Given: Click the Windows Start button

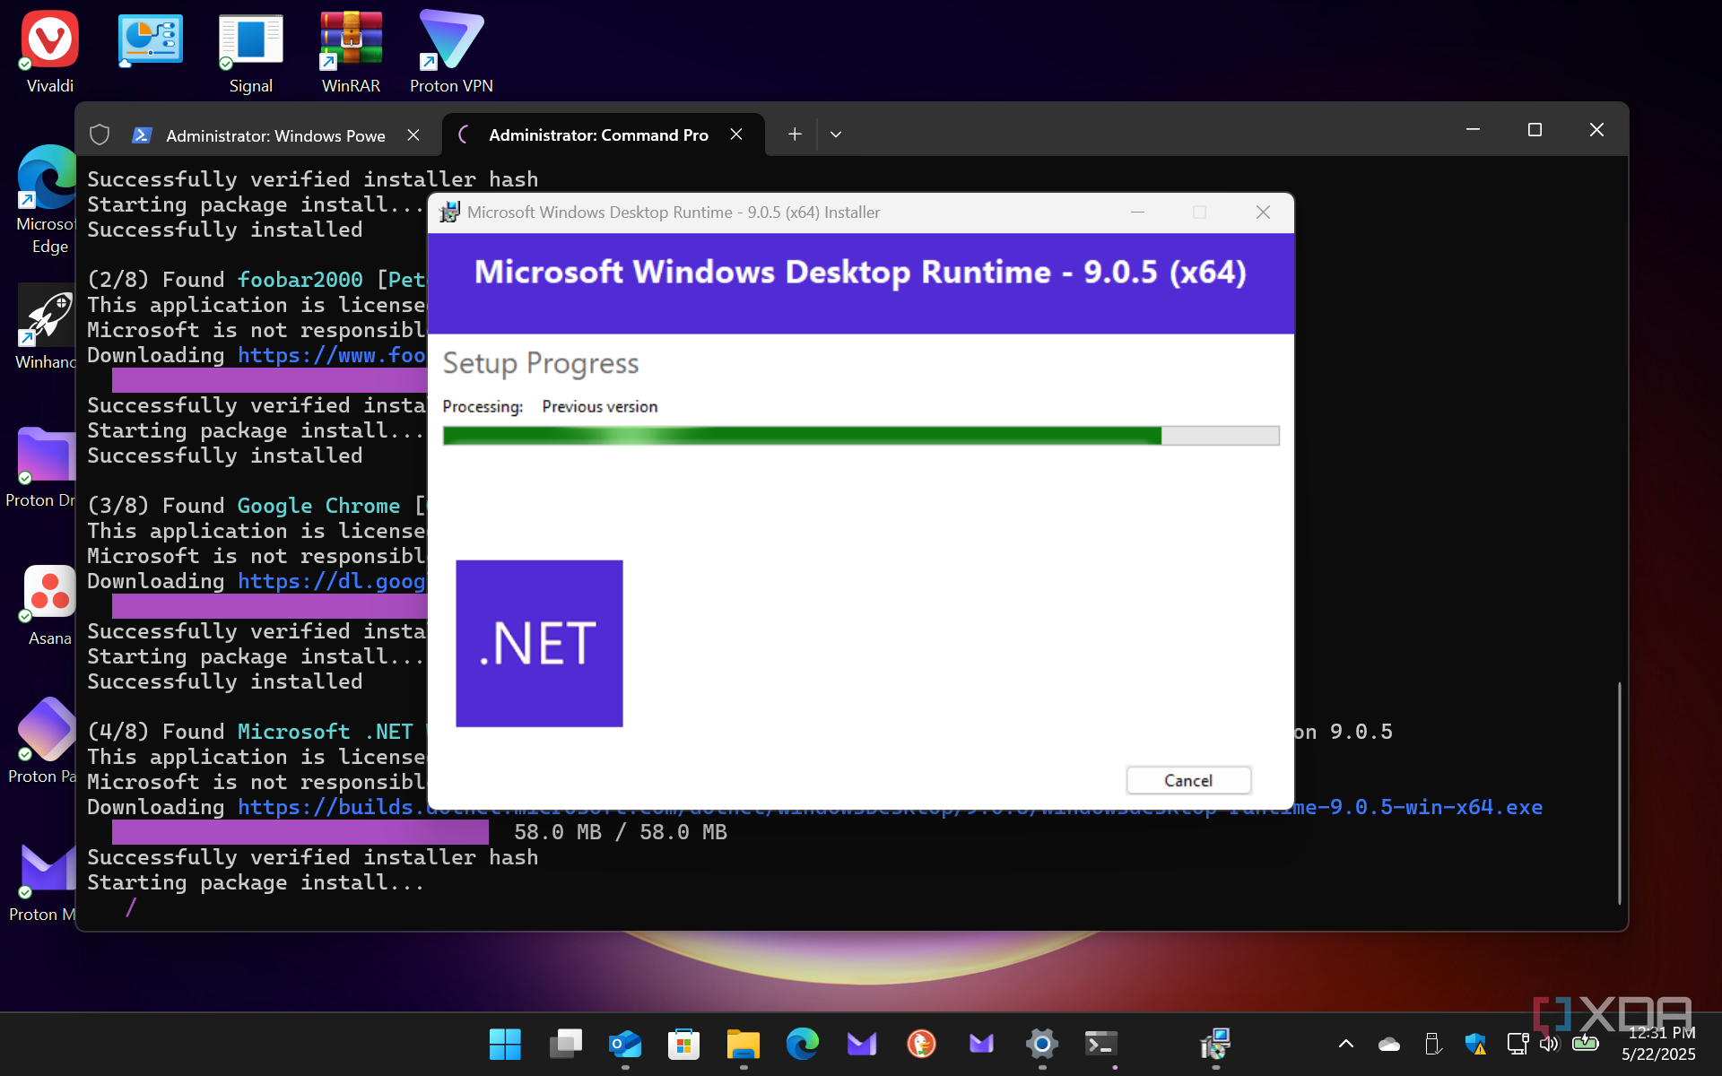Looking at the screenshot, I should pos(505,1044).
